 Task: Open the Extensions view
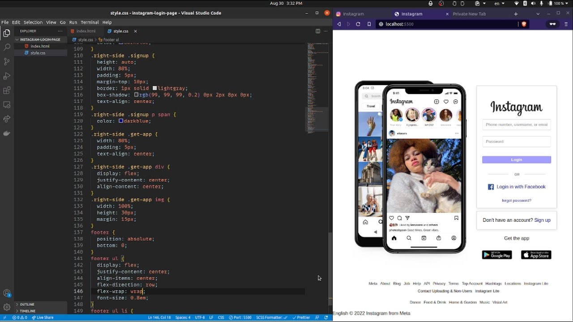tap(7, 90)
